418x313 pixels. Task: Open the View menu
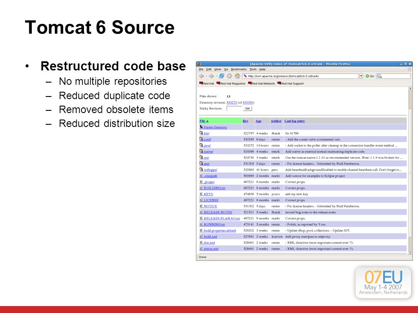coord(218,69)
